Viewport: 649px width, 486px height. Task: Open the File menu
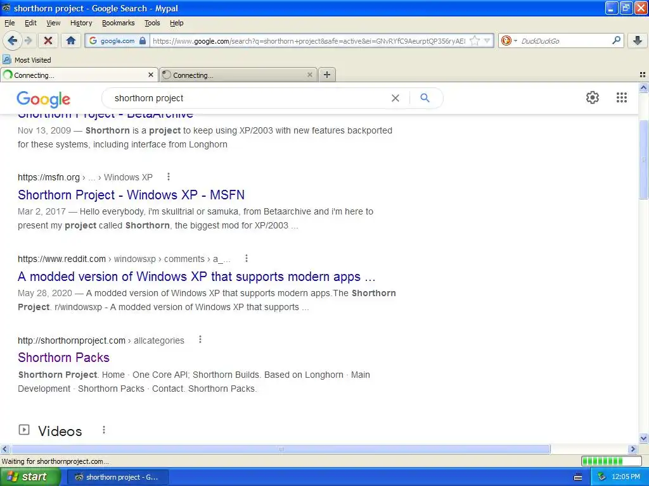pos(10,23)
